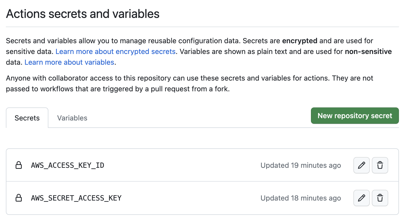Edit the AWS_SECRET_ACCESS_KEY secret via pencil icon

(361, 198)
